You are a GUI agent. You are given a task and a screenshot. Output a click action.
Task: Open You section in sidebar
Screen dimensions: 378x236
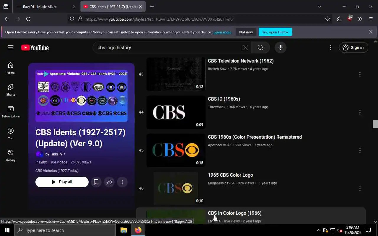point(11,134)
